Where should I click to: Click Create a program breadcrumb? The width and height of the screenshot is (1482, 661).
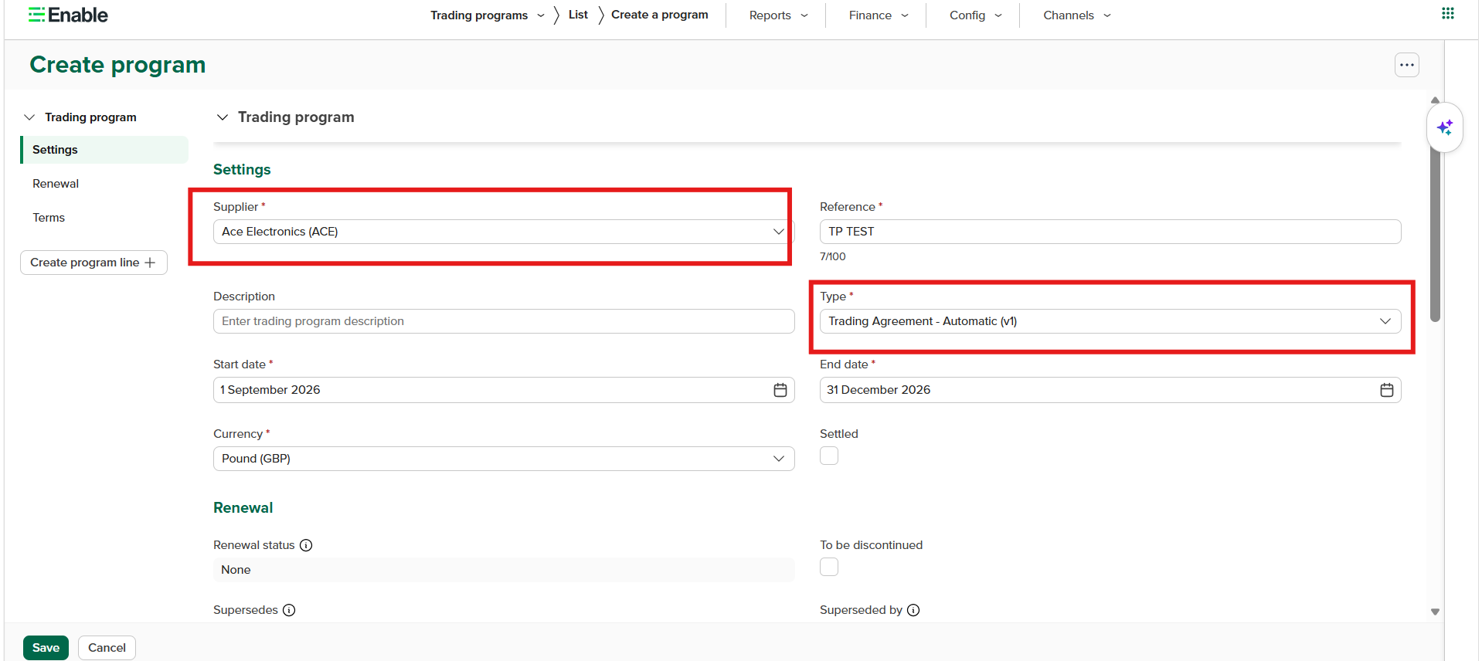pos(659,15)
